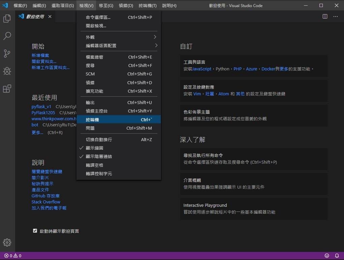This screenshot has width=344, height=260.
Task: Open the 閱覽鍵盤快速鍵 link
Action: click(47, 171)
